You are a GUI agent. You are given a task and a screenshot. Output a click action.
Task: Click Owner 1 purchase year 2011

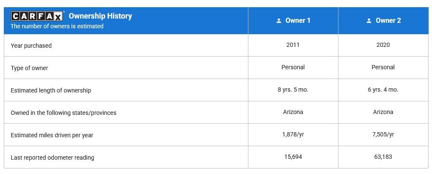coord(293,45)
